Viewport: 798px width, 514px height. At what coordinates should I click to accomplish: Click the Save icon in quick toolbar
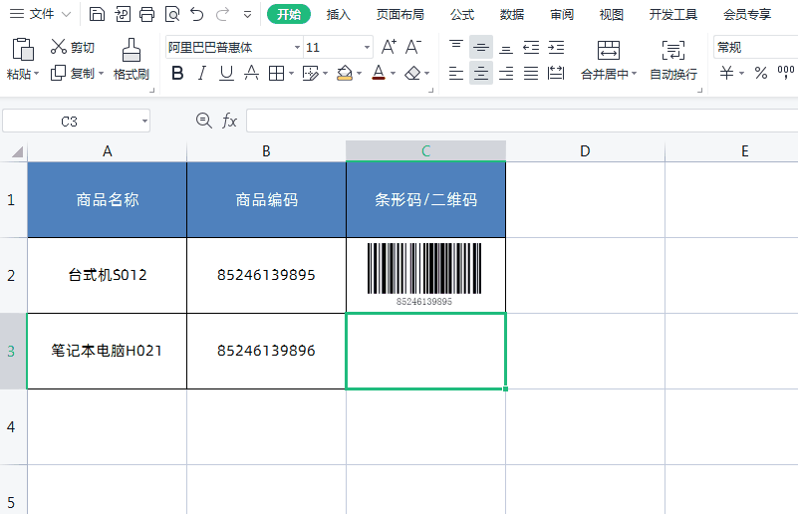pos(97,14)
